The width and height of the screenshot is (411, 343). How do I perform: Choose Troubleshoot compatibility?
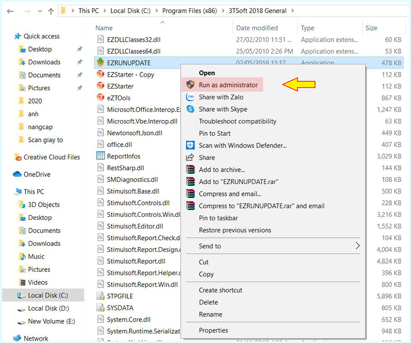(x=237, y=121)
